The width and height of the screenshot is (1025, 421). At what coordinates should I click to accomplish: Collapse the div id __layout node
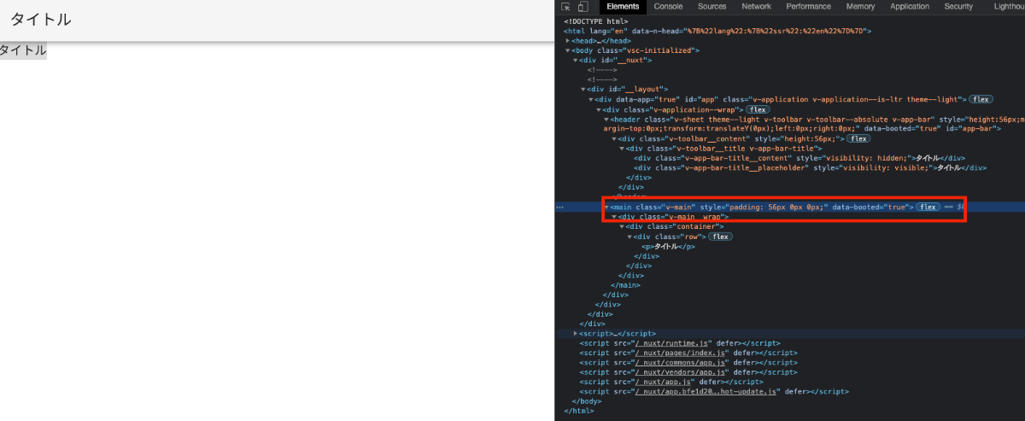583,89
